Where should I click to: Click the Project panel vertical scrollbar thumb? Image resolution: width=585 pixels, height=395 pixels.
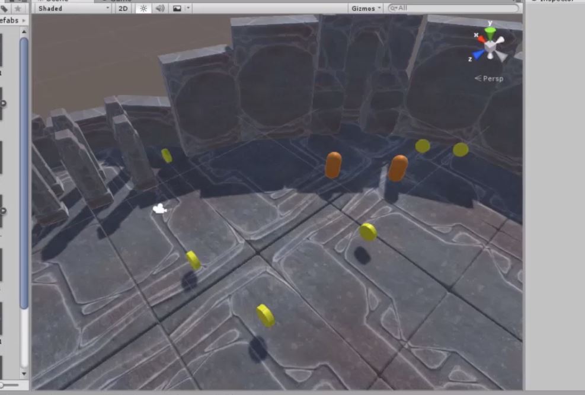(24, 173)
